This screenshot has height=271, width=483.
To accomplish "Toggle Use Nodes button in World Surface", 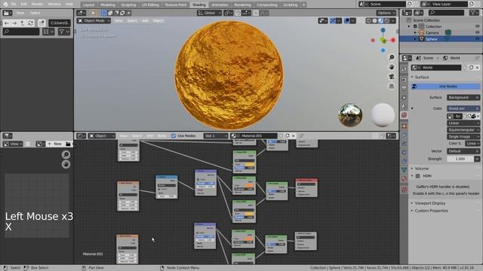I will pos(445,87).
